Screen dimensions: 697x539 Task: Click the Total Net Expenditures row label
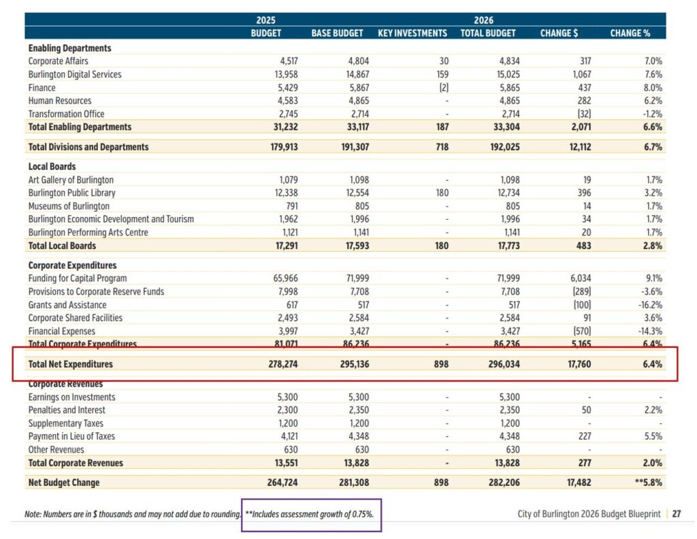[x=70, y=365]
